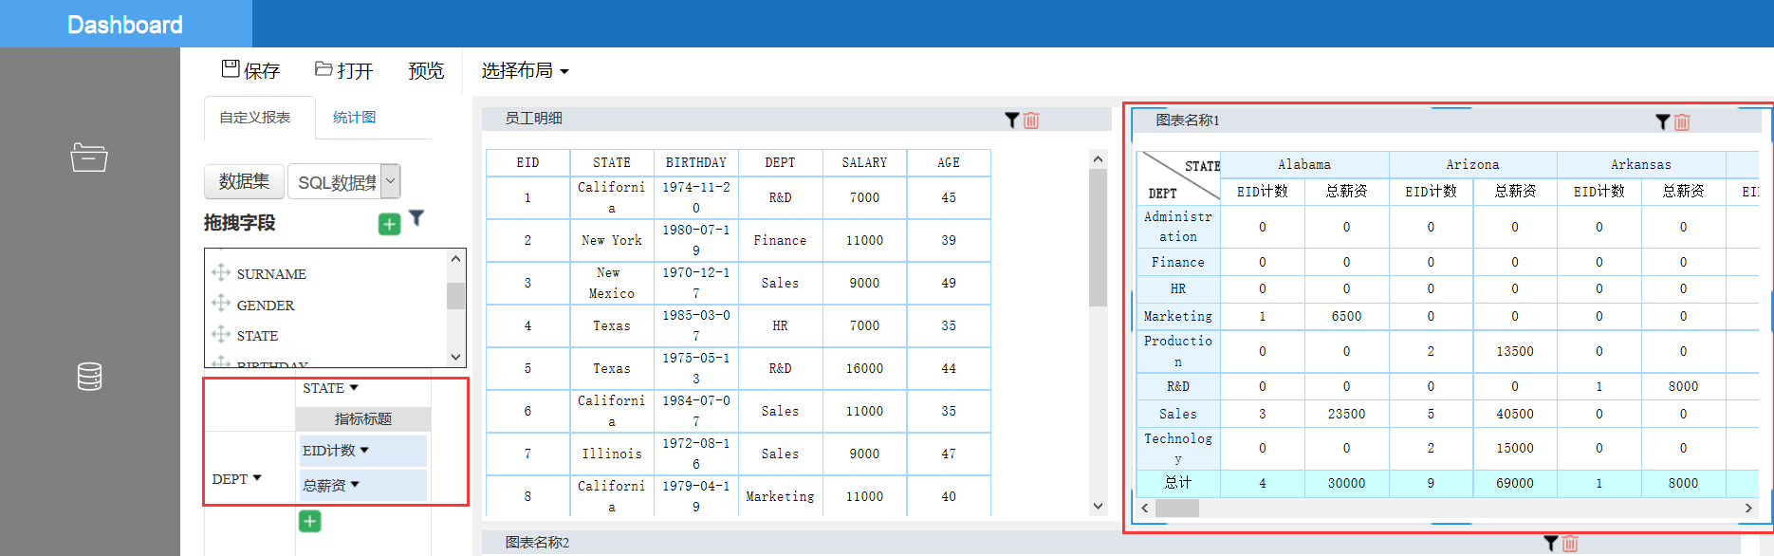Click scroll up arrow of field list
Viewport: 1774px width, 556px height.
(x=456, y=259)
